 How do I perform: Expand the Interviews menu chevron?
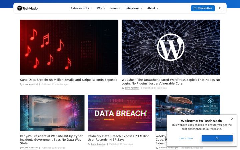pos(142,8)
